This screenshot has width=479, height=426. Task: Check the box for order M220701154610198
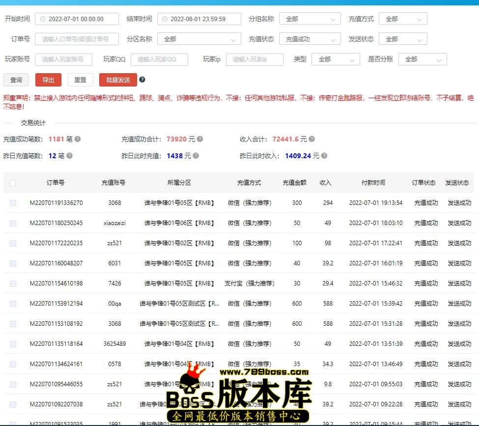(x=13, y=283)
